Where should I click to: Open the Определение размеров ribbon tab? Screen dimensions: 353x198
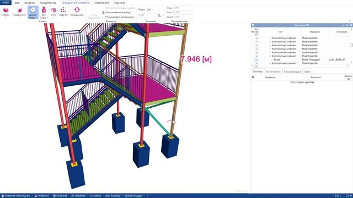tap(76, 3)
